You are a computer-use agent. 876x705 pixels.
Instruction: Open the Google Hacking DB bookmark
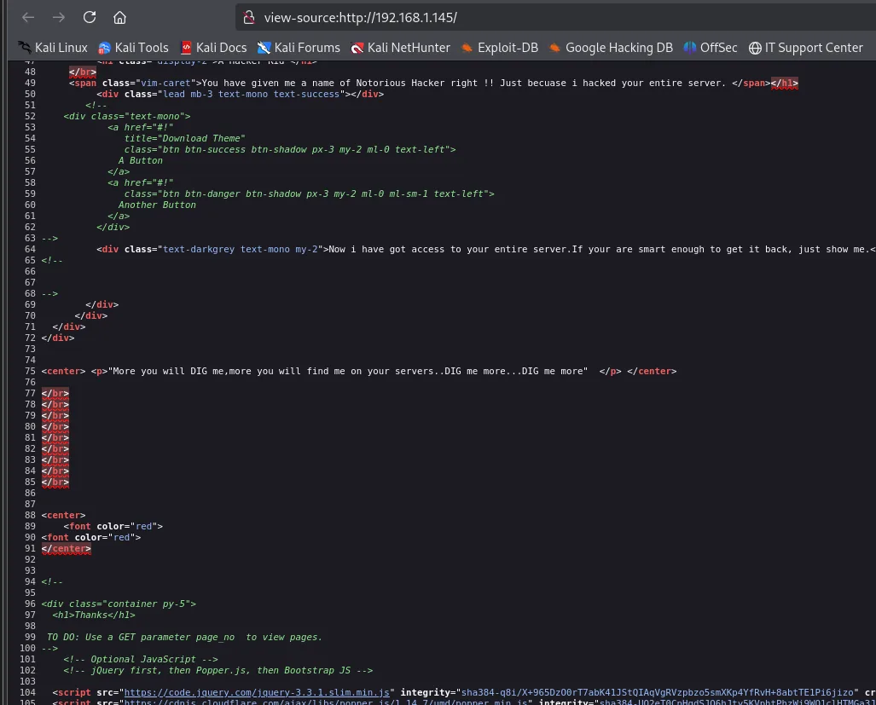tap(611, 48)
